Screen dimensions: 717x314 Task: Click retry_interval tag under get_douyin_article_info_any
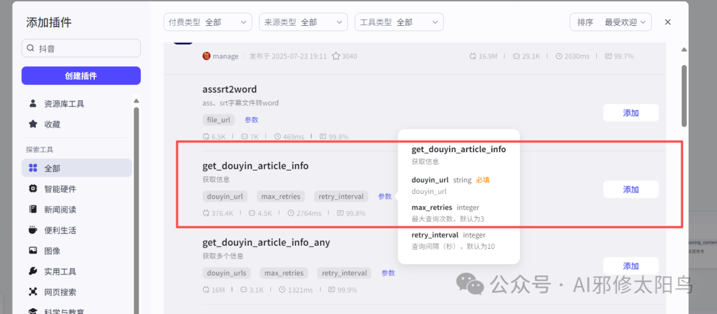click(345, 273)
